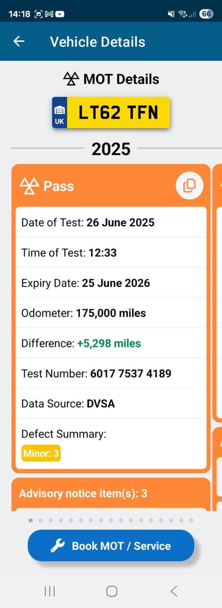222x608 pixels.
Task: Book MOT / Service
Action: click(111, 546)
